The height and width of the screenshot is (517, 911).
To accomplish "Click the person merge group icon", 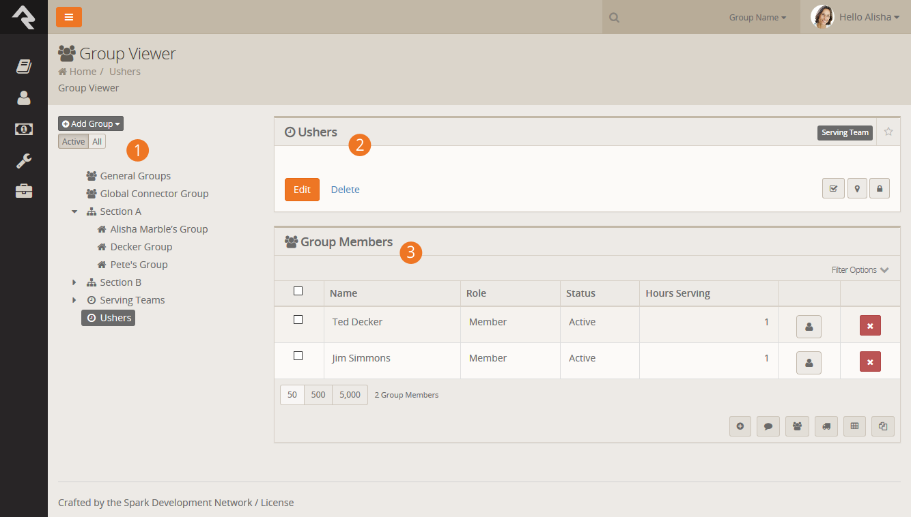I will (x=797, y=426).
